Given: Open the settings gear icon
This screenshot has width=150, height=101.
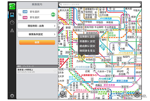Looking at the screenshot, I should (12, 96).
